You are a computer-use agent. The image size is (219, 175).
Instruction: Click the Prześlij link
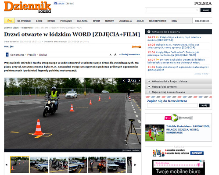tap(32, 55)
